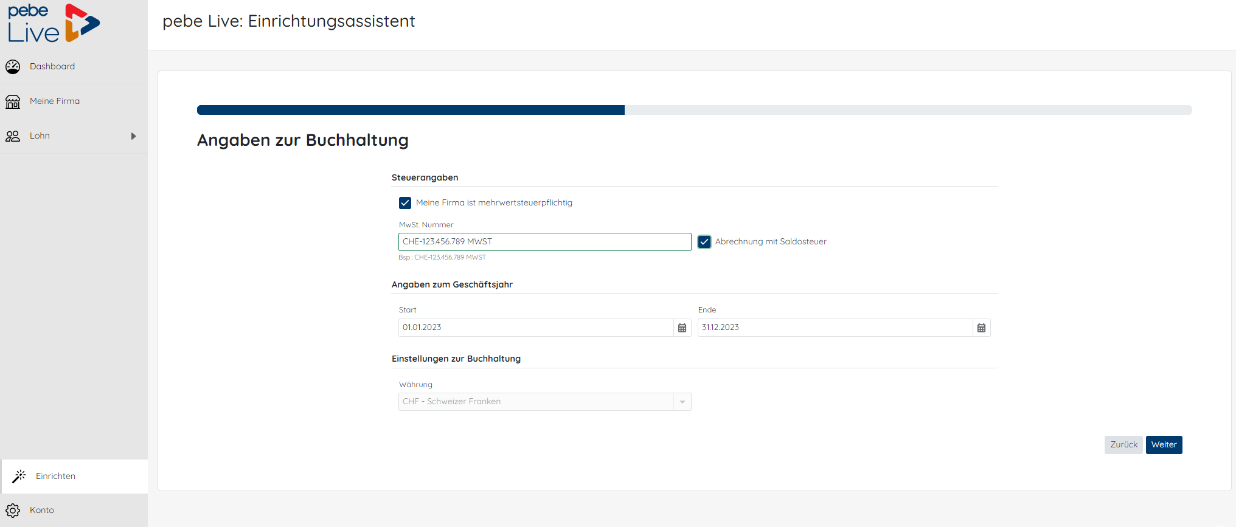Uncheck Meine Firma ist mehrwertsteuerpflichtig

point(405,203)
